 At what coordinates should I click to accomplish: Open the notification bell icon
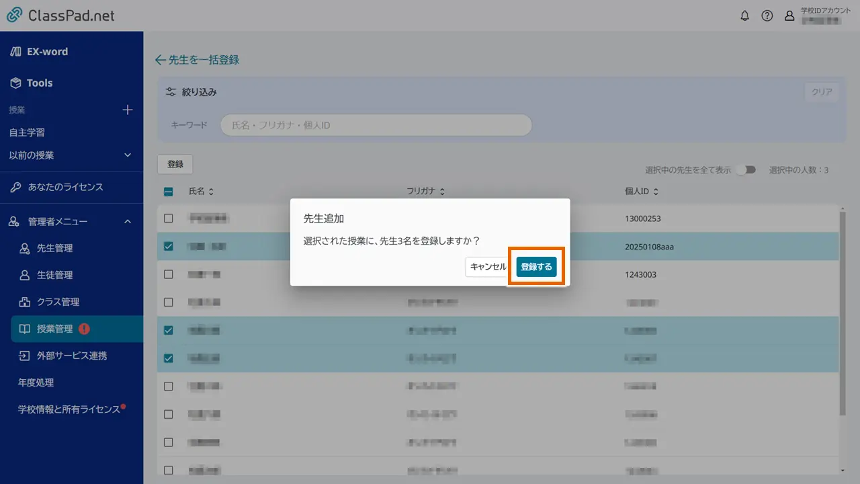pyautogui.click(x=744, y=15)
